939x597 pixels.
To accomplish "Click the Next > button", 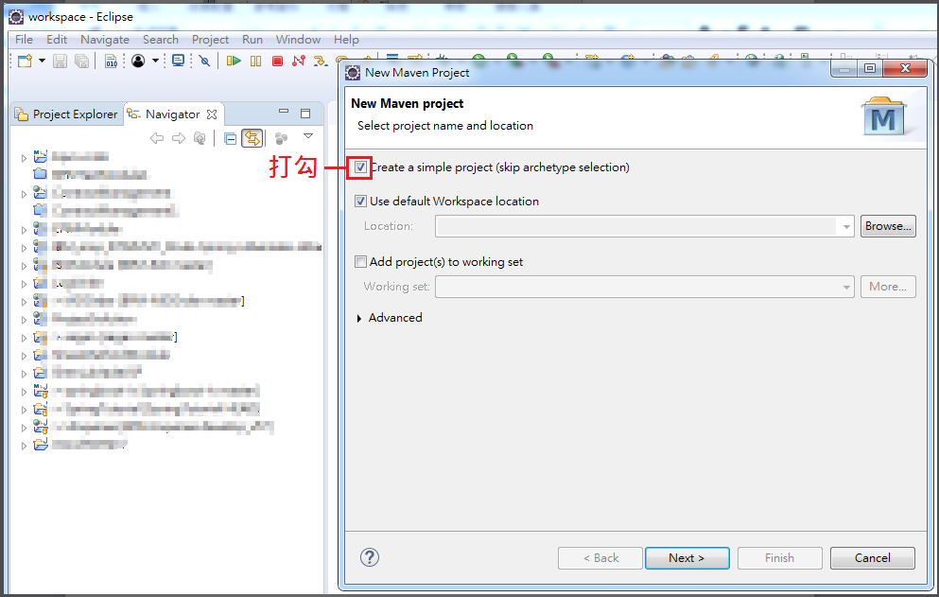I will 687,558.
